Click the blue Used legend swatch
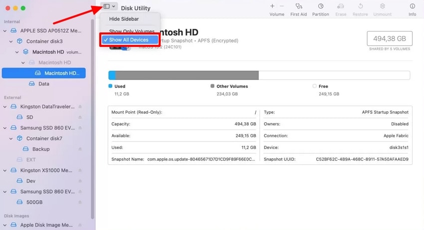The height and width of the screenshot is (230, 424). pyautogui.click(x=110, y=86)
